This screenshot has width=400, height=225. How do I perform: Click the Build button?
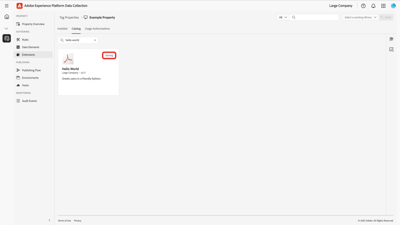[x=386, y=18]
